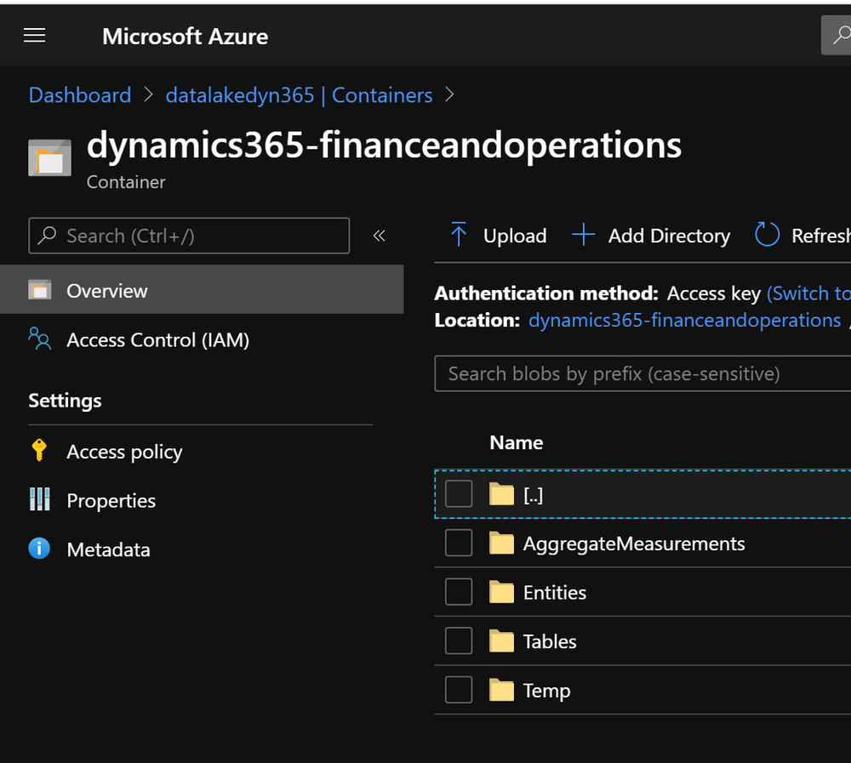The width and height of the screenshot is (851, 763).
Task: Open the datalakedyn365 Containers link
Action: [299, 95]
